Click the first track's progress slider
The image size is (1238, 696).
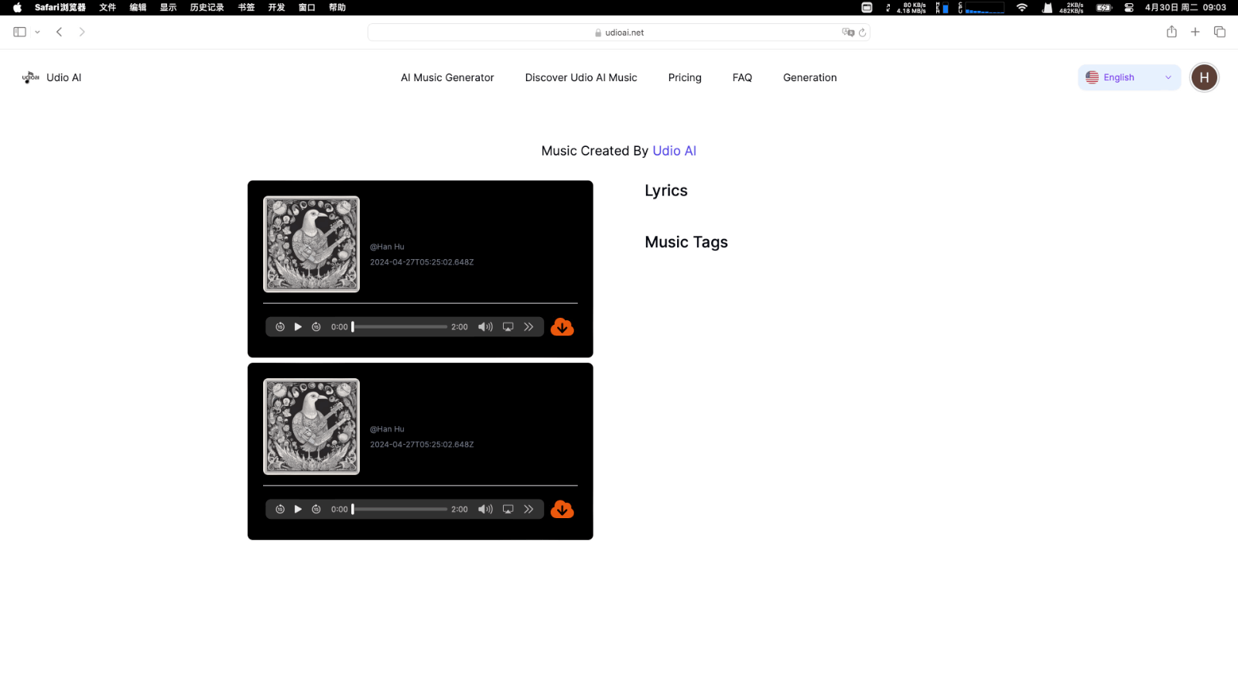[400, 327]
